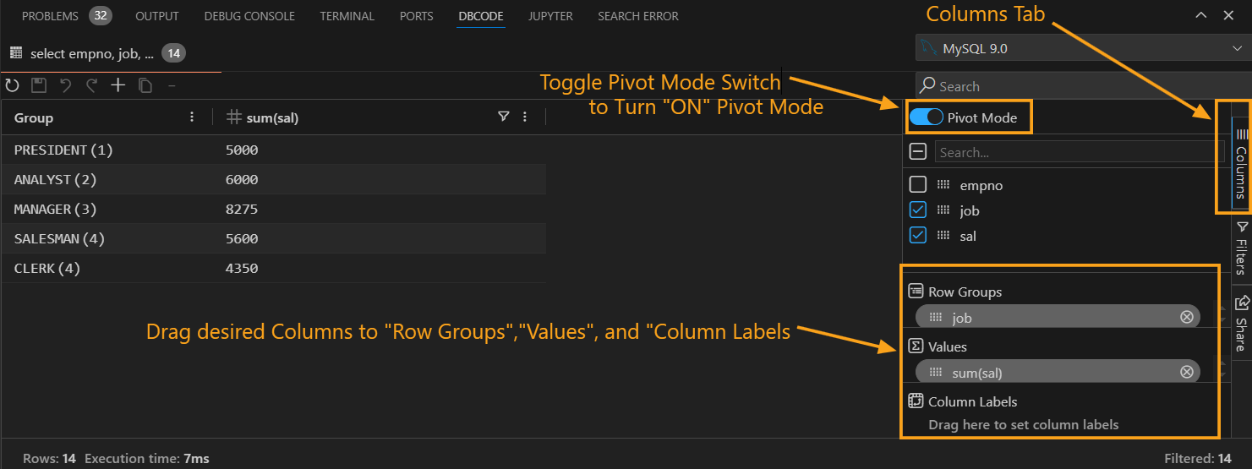Screen dimensions: 1252x469
Task: Toggle the select-all columns checkbox
Action: coord(917,152)
